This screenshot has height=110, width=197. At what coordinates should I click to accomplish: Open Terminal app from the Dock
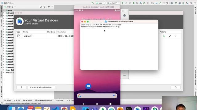[129, 109]
